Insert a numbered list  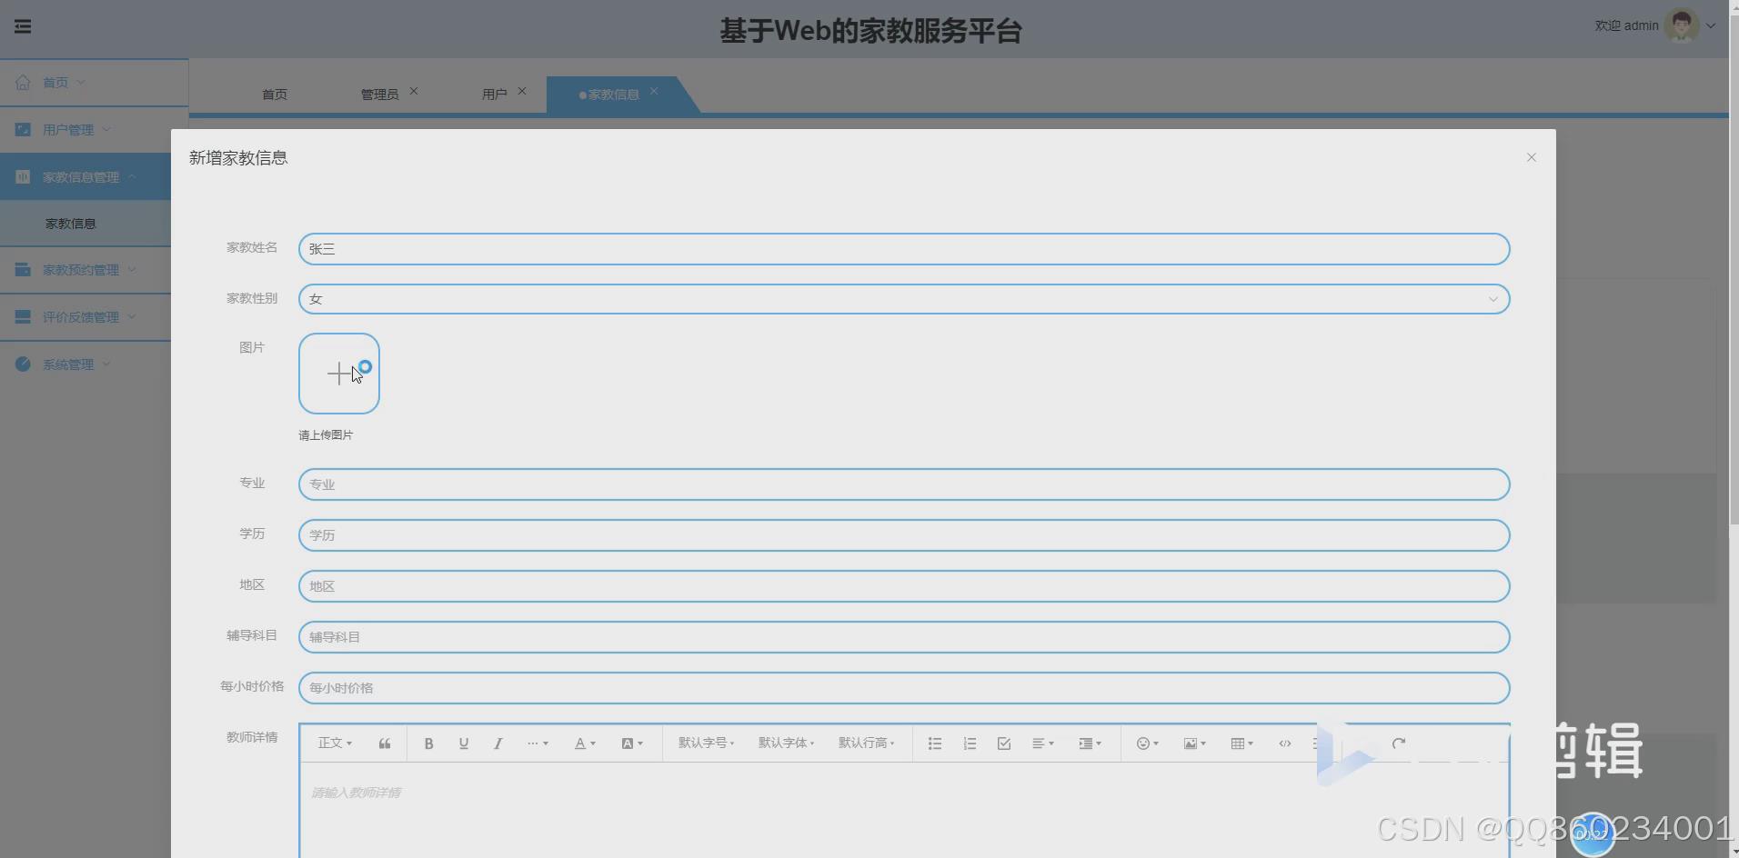[x=970, y=743]
